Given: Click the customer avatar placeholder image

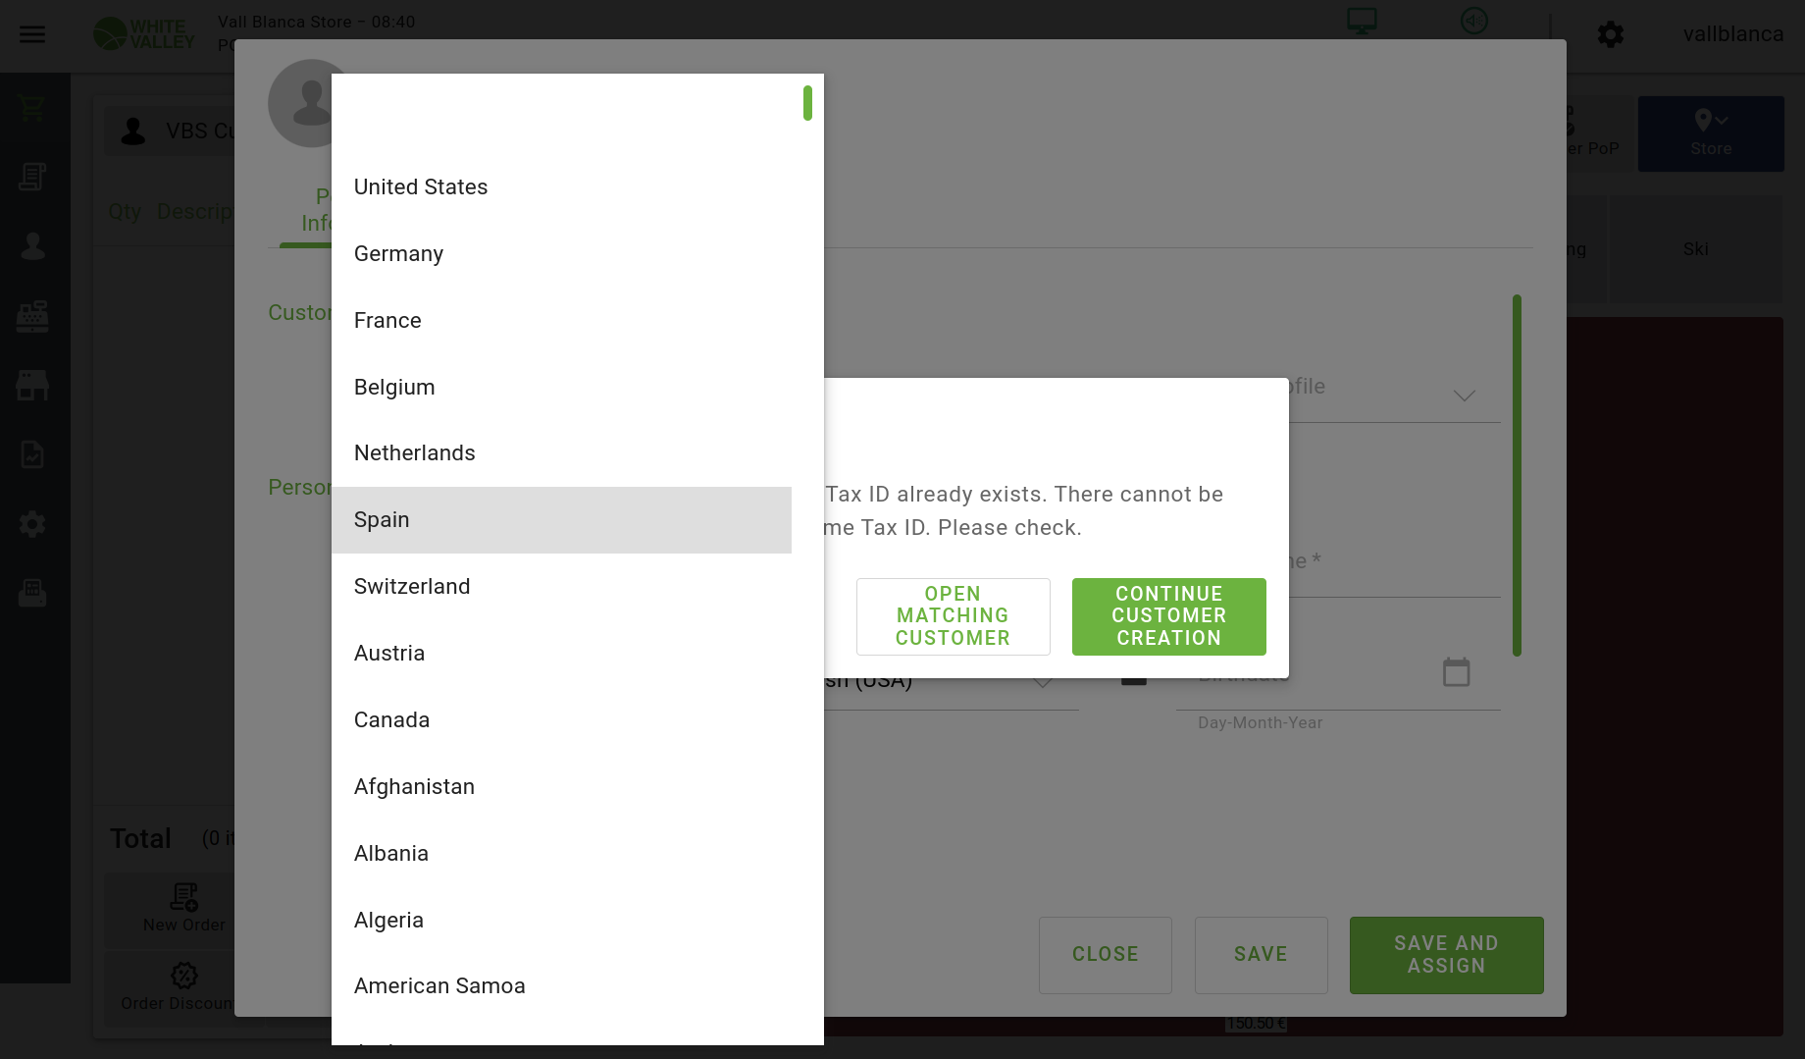Looking at the screenshot, I should coord(311,103).
